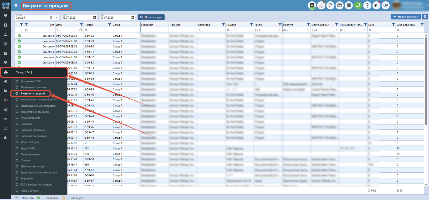This screenshot has width=429, height=200.
Task: Open the laboratory flask sidebar icon
Action: point(6,35)
